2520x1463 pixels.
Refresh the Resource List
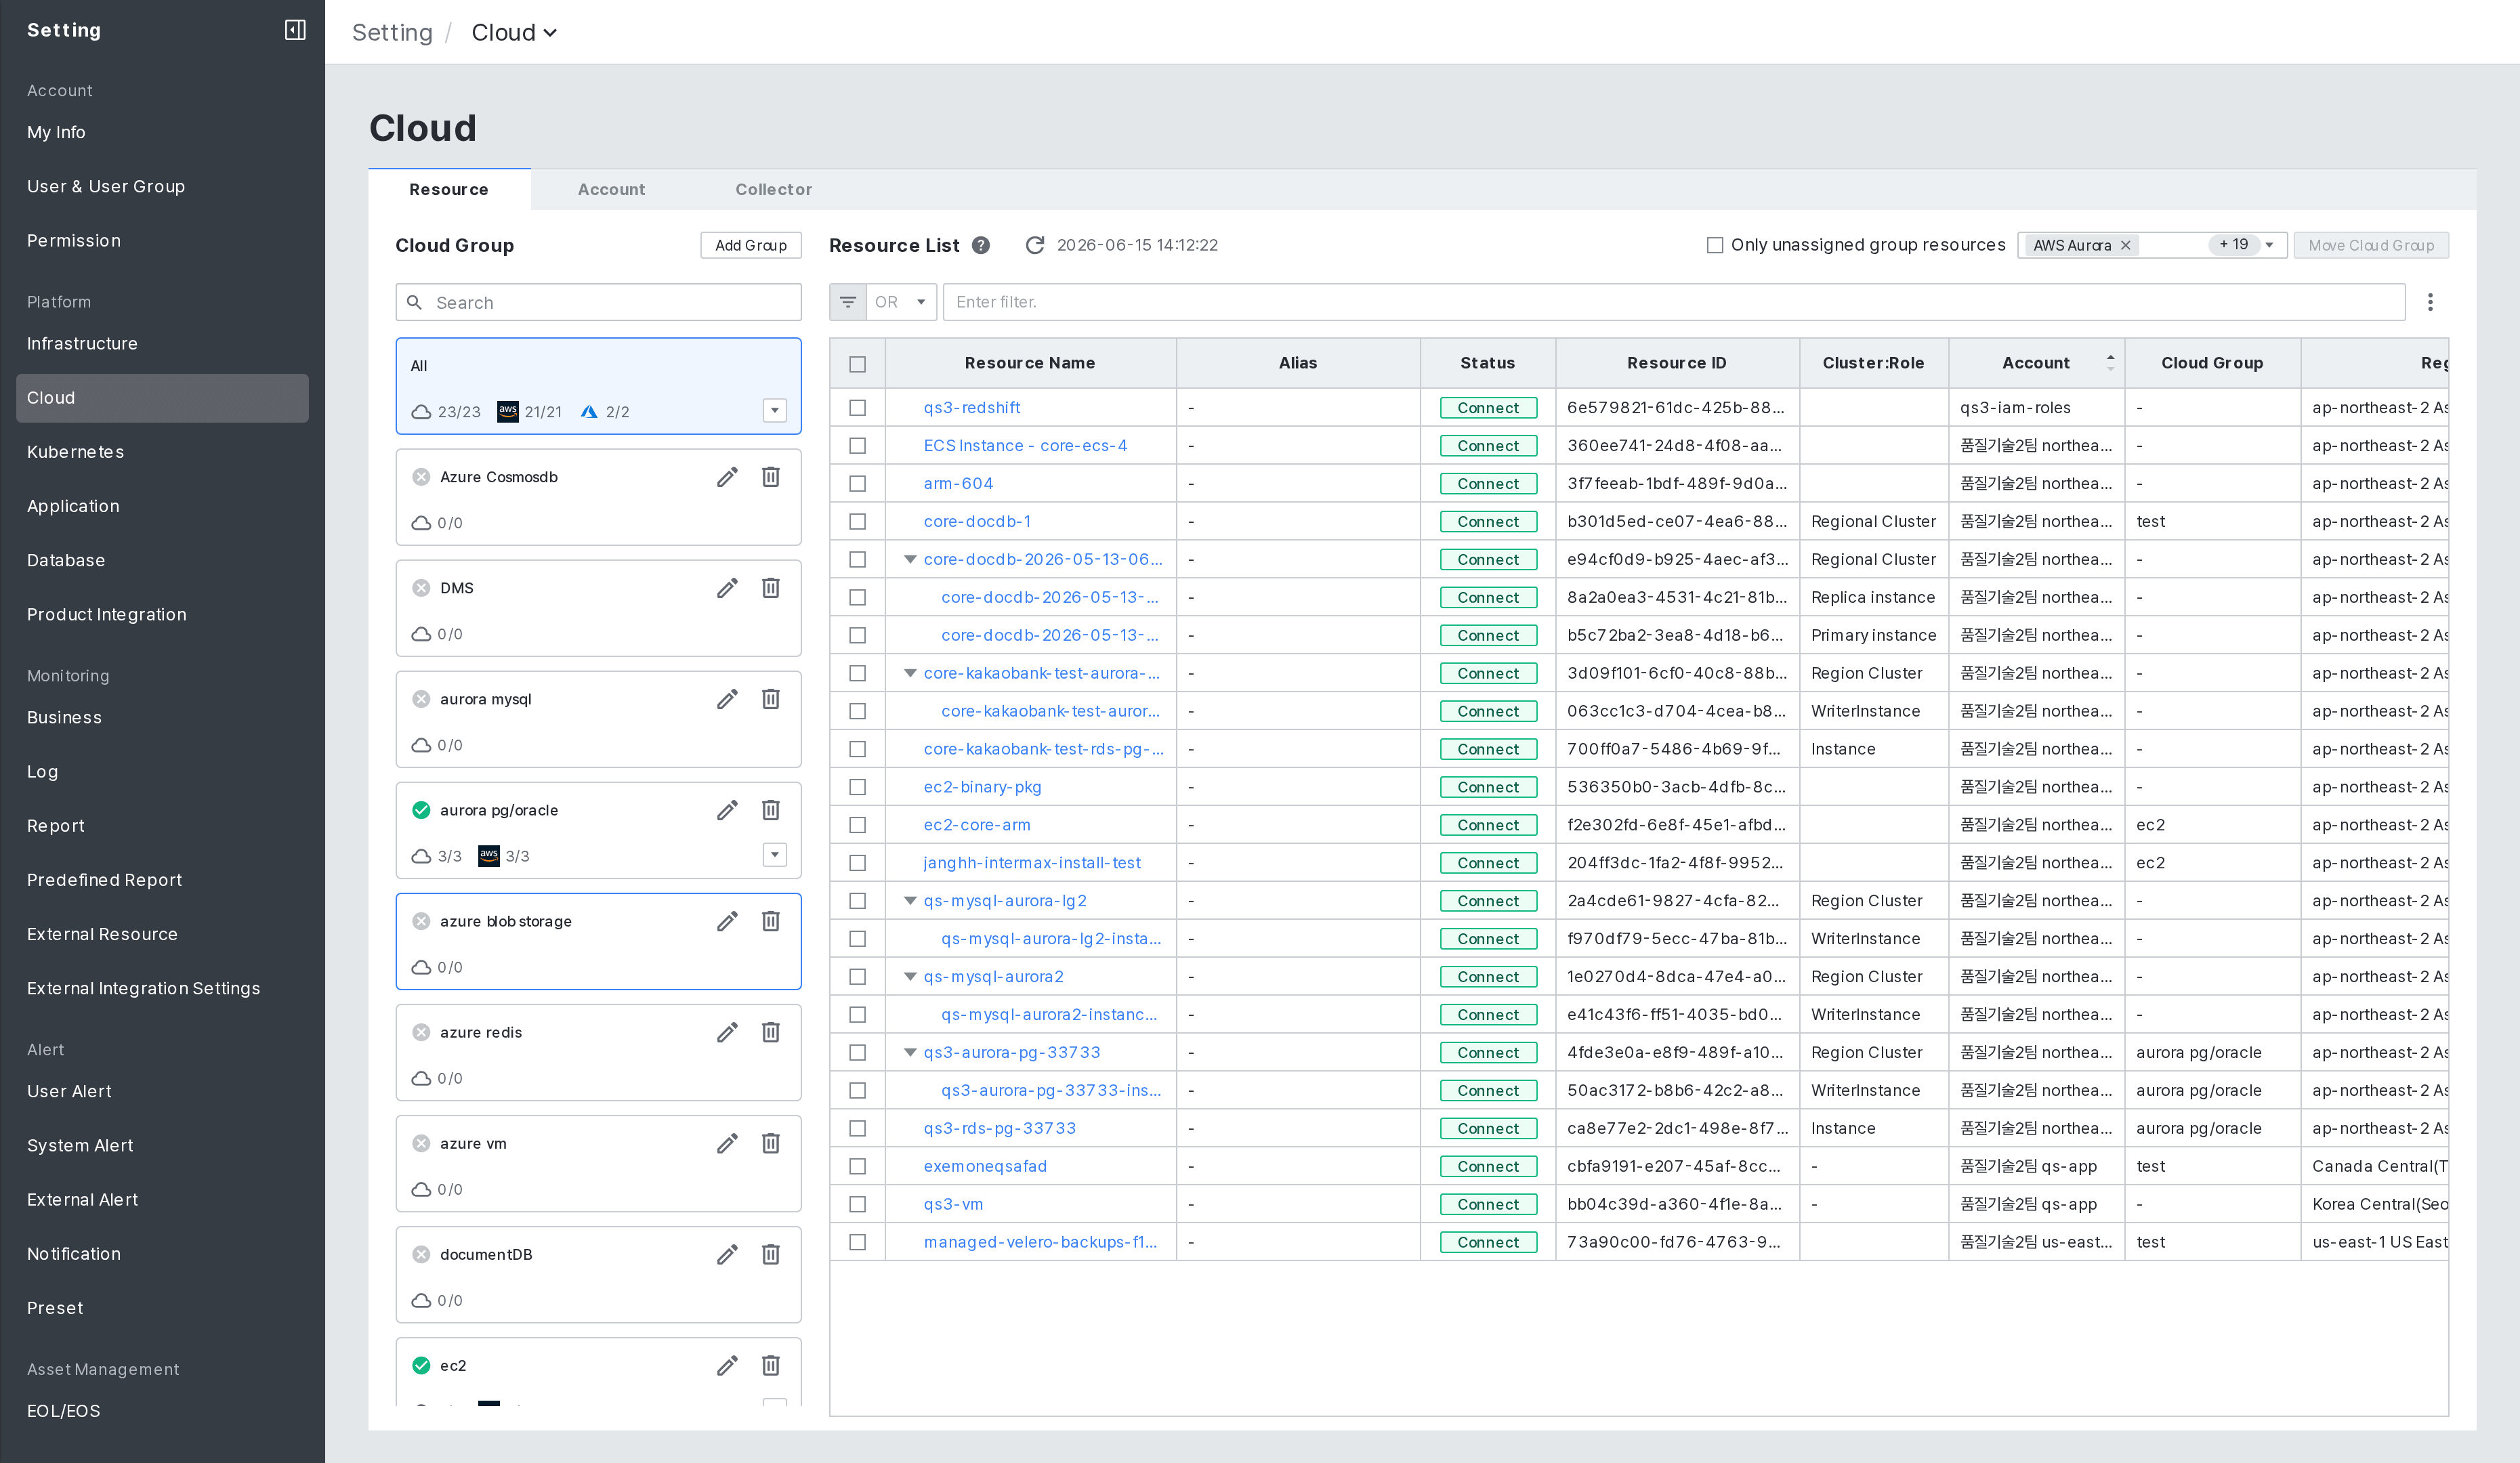(x=1035, y=245)
